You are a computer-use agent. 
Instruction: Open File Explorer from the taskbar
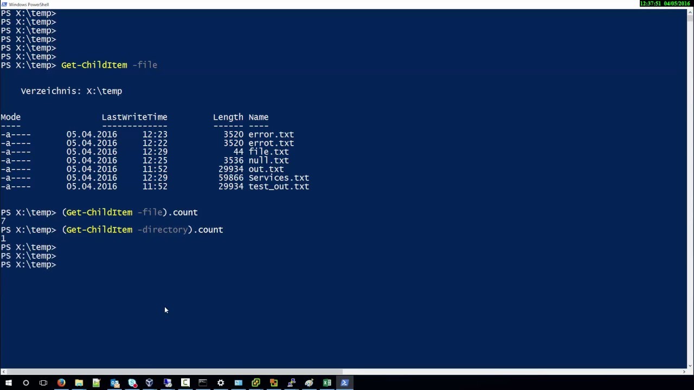pyautogui.click(x=79, y=383)
